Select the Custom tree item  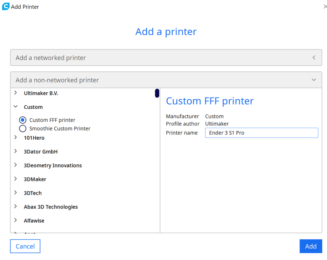coord(33,107)
